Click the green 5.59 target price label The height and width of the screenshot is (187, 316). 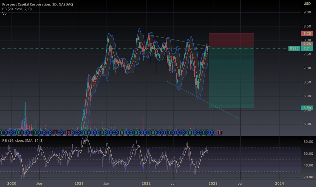(307, 108)
